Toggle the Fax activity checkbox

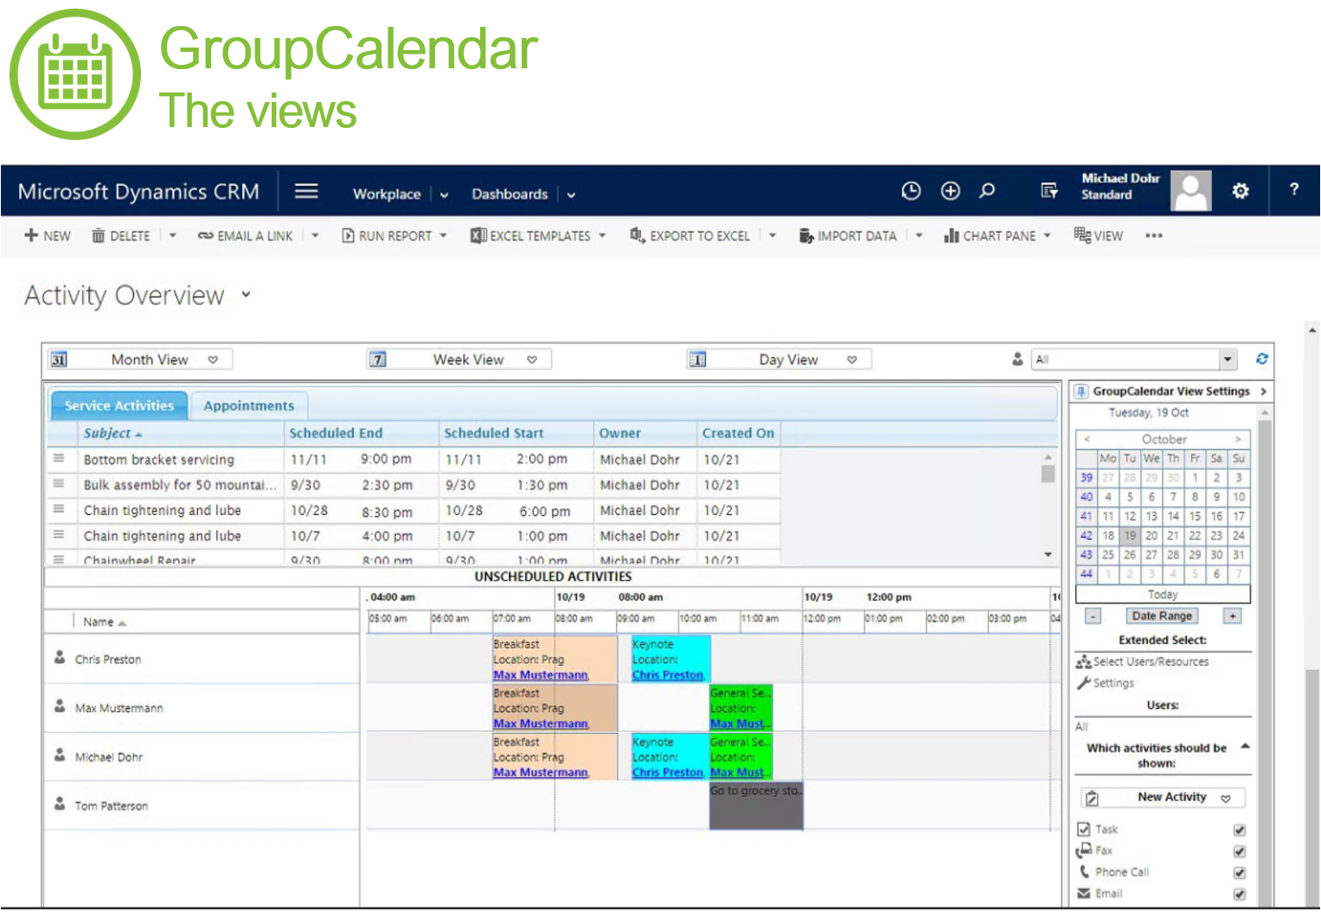tap(1239, 851)
